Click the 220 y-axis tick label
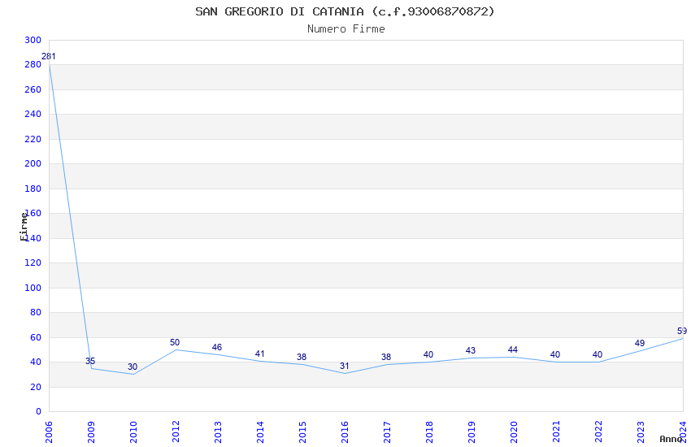 tap(33, 139)
